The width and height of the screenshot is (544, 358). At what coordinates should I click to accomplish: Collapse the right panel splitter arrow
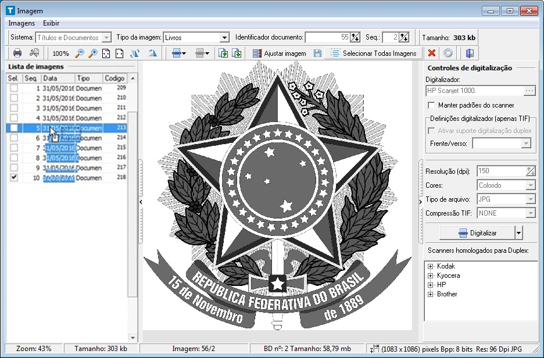point(421,202)
